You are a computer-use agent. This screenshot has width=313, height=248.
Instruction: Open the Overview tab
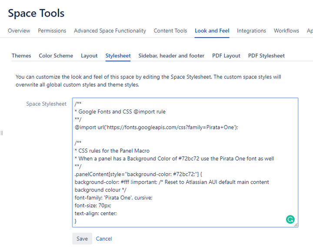(19, 31)
